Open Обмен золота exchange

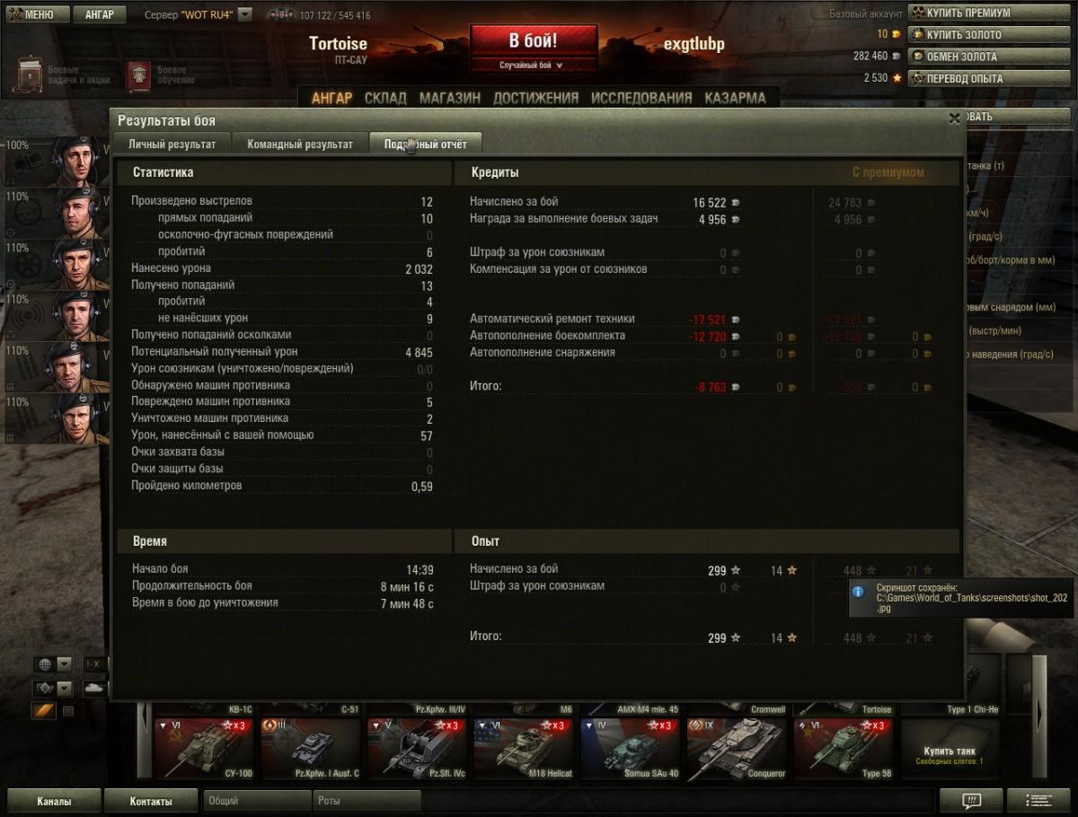(991, 56)
